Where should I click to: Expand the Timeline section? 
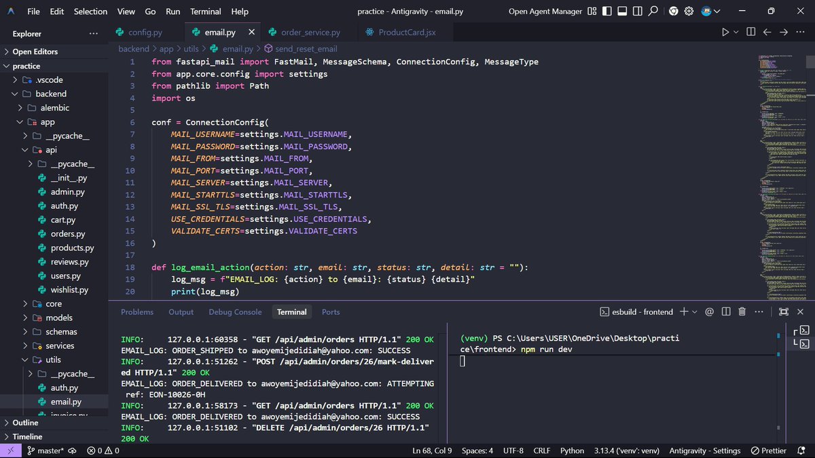tap(54, 437)
